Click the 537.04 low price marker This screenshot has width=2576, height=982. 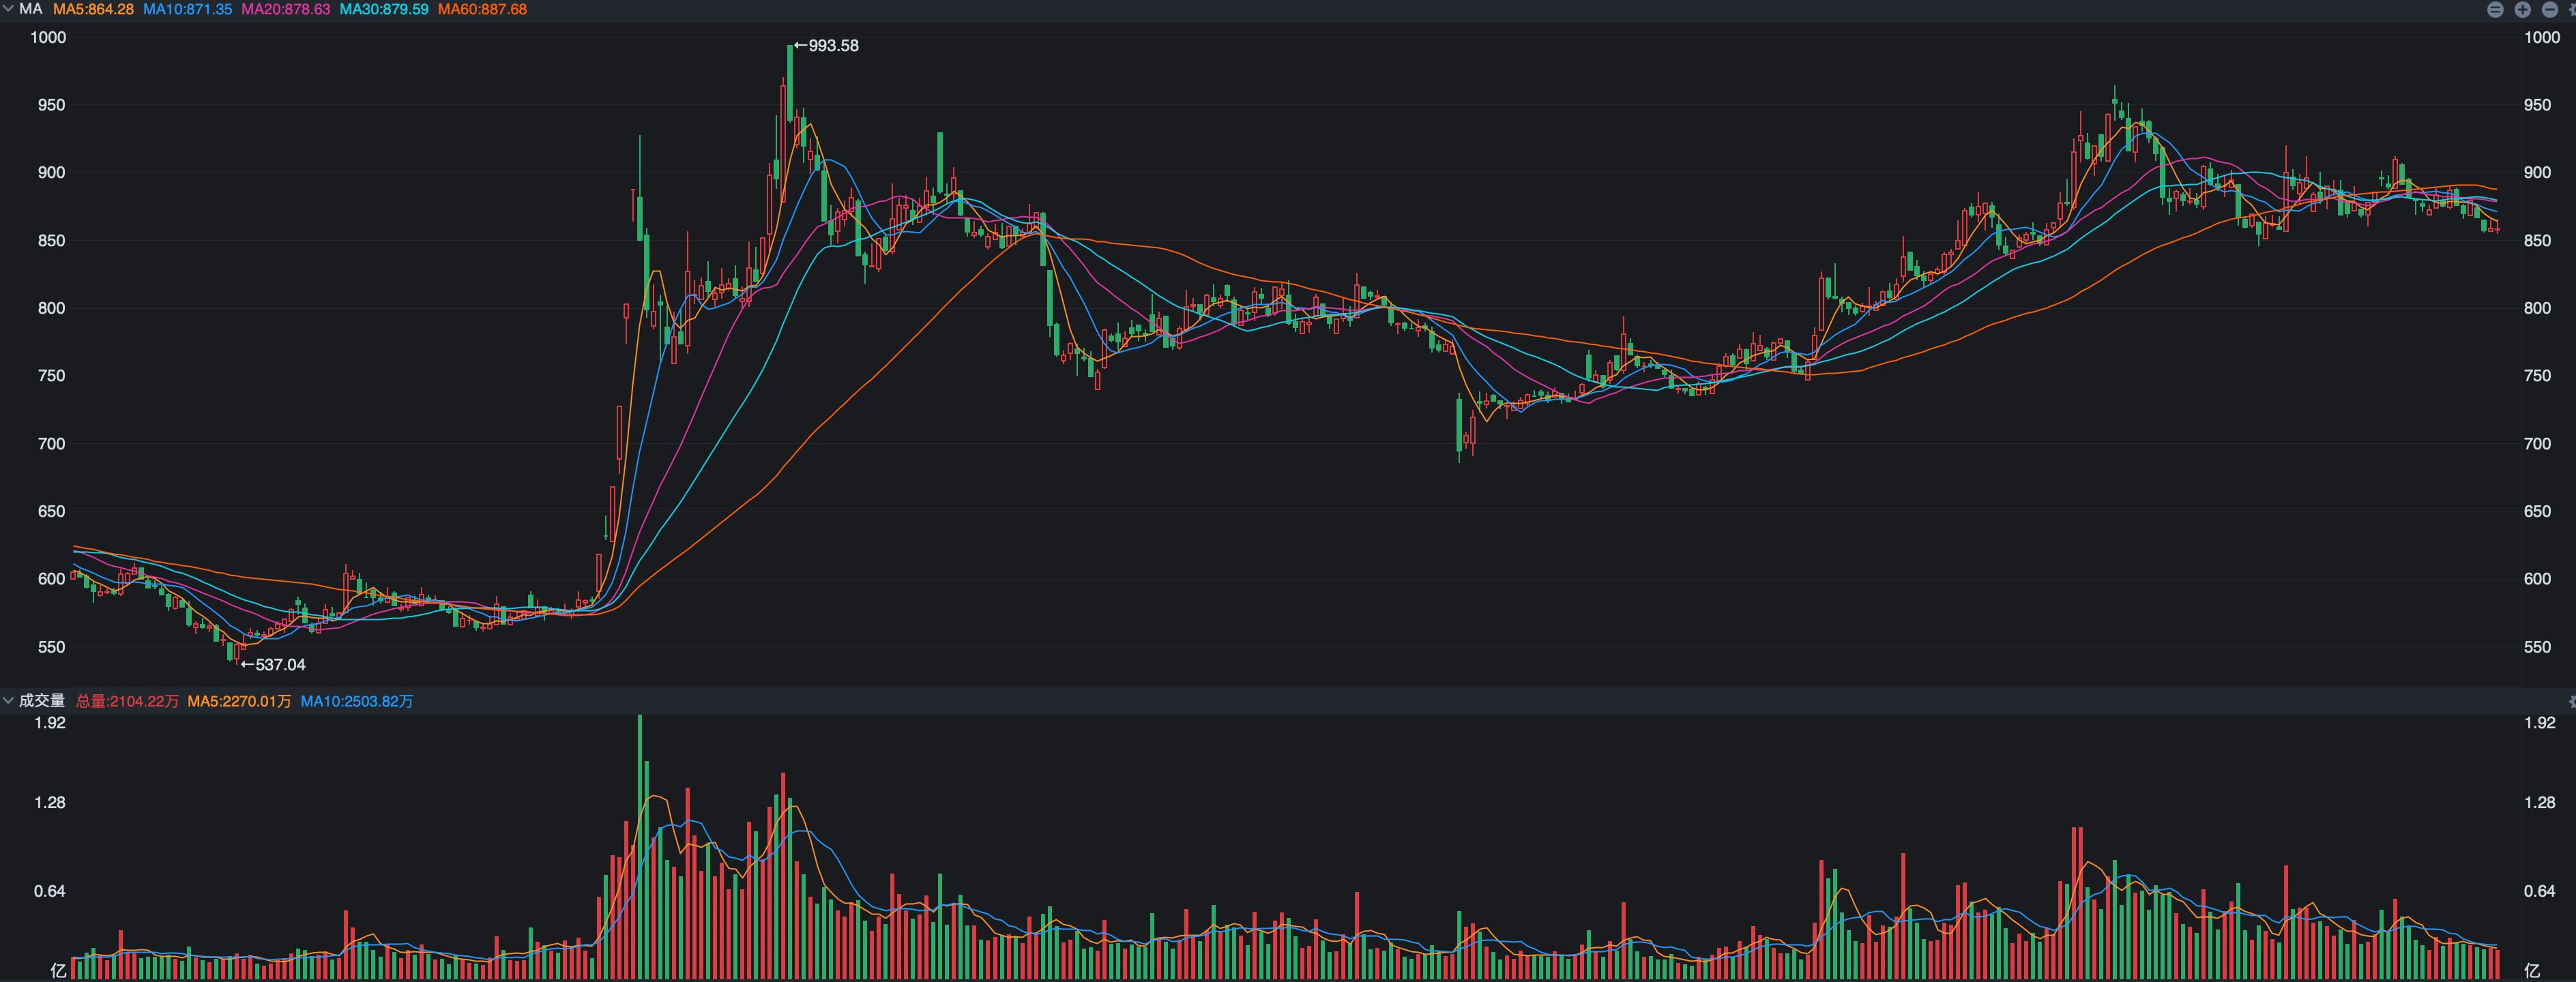tap(274, 665)
